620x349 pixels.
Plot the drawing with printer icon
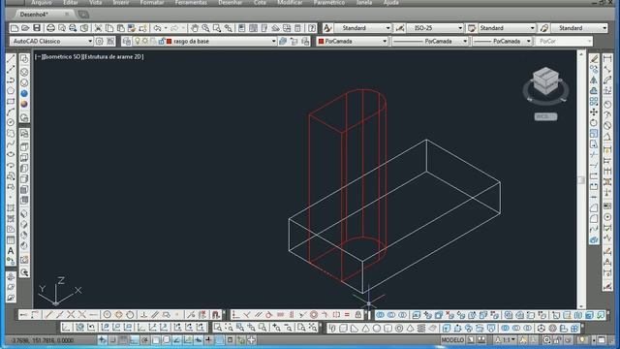tap(50, 28)
